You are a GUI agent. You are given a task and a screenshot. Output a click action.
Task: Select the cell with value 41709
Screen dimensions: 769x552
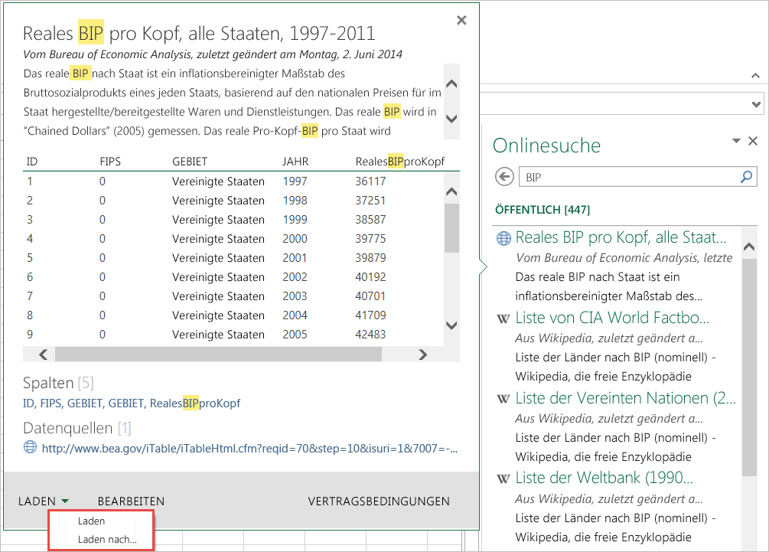point(370,315)
